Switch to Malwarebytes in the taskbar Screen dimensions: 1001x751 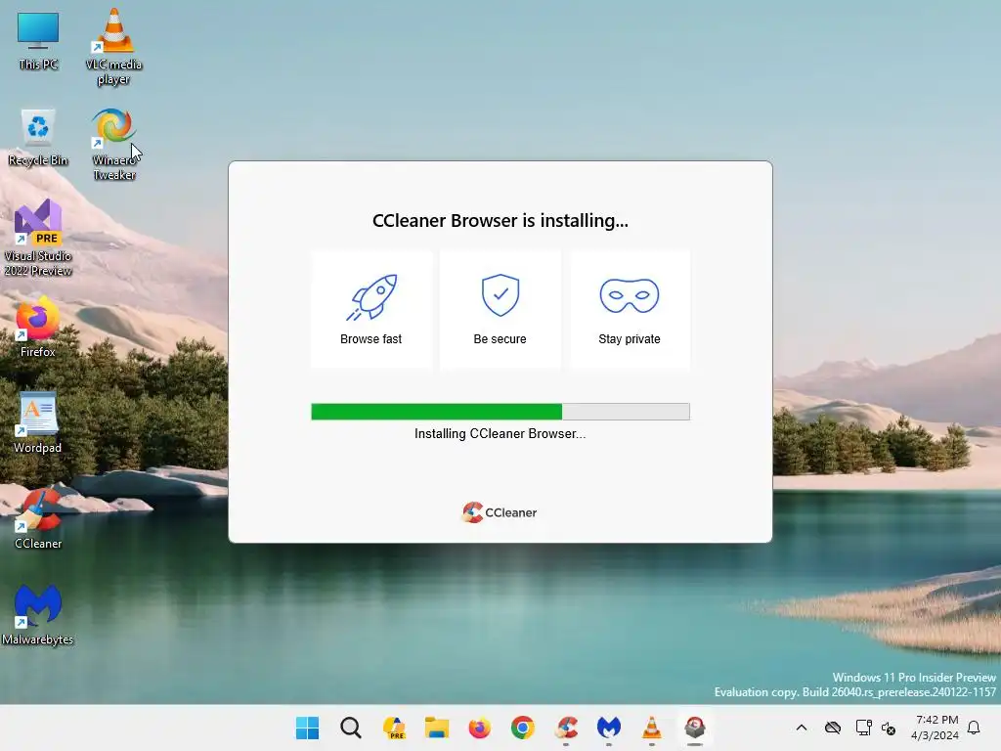click(608, 728)
